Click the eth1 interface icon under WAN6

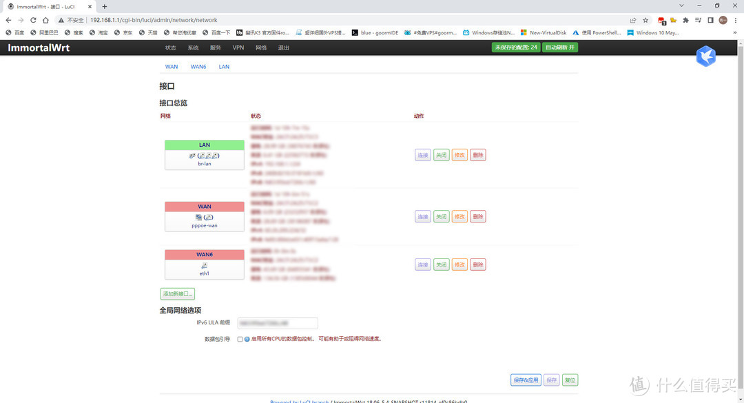(x=205, y=265)
